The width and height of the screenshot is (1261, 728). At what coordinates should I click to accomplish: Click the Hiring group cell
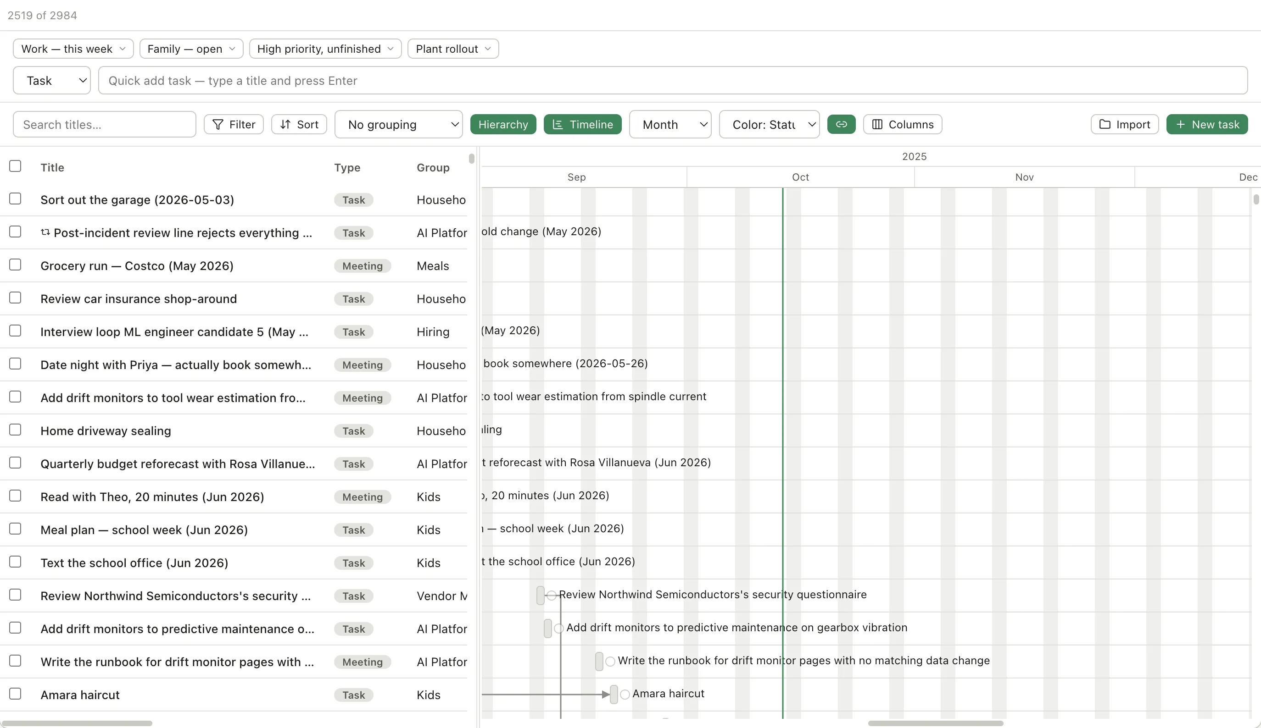[433, 331]
